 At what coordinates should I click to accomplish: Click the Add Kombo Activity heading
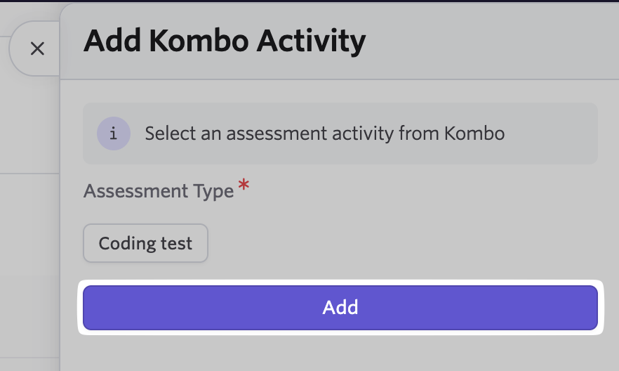point(225,40)
